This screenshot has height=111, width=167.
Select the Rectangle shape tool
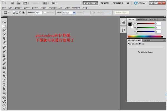(x=4, y=93)
